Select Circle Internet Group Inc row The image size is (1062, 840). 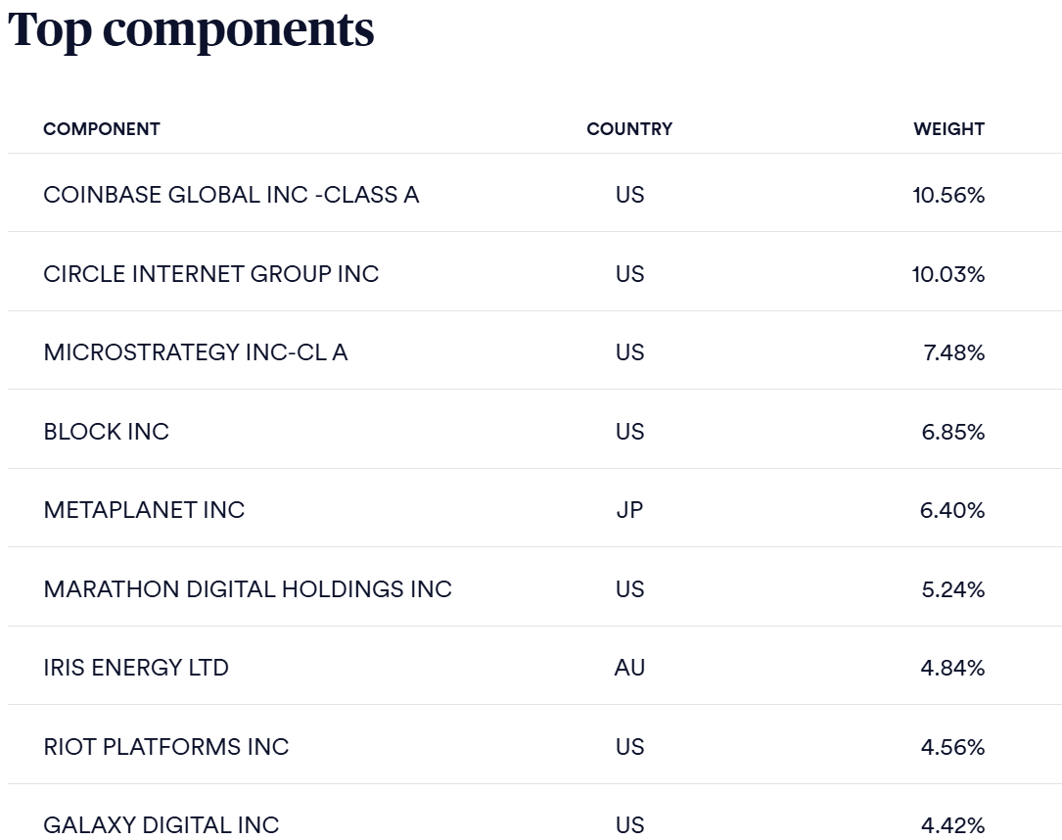tap(211, 274)
